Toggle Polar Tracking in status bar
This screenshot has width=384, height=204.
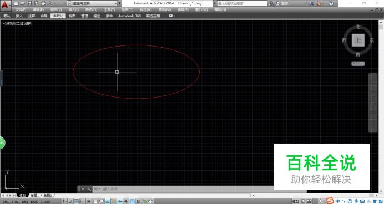point(89,201)
